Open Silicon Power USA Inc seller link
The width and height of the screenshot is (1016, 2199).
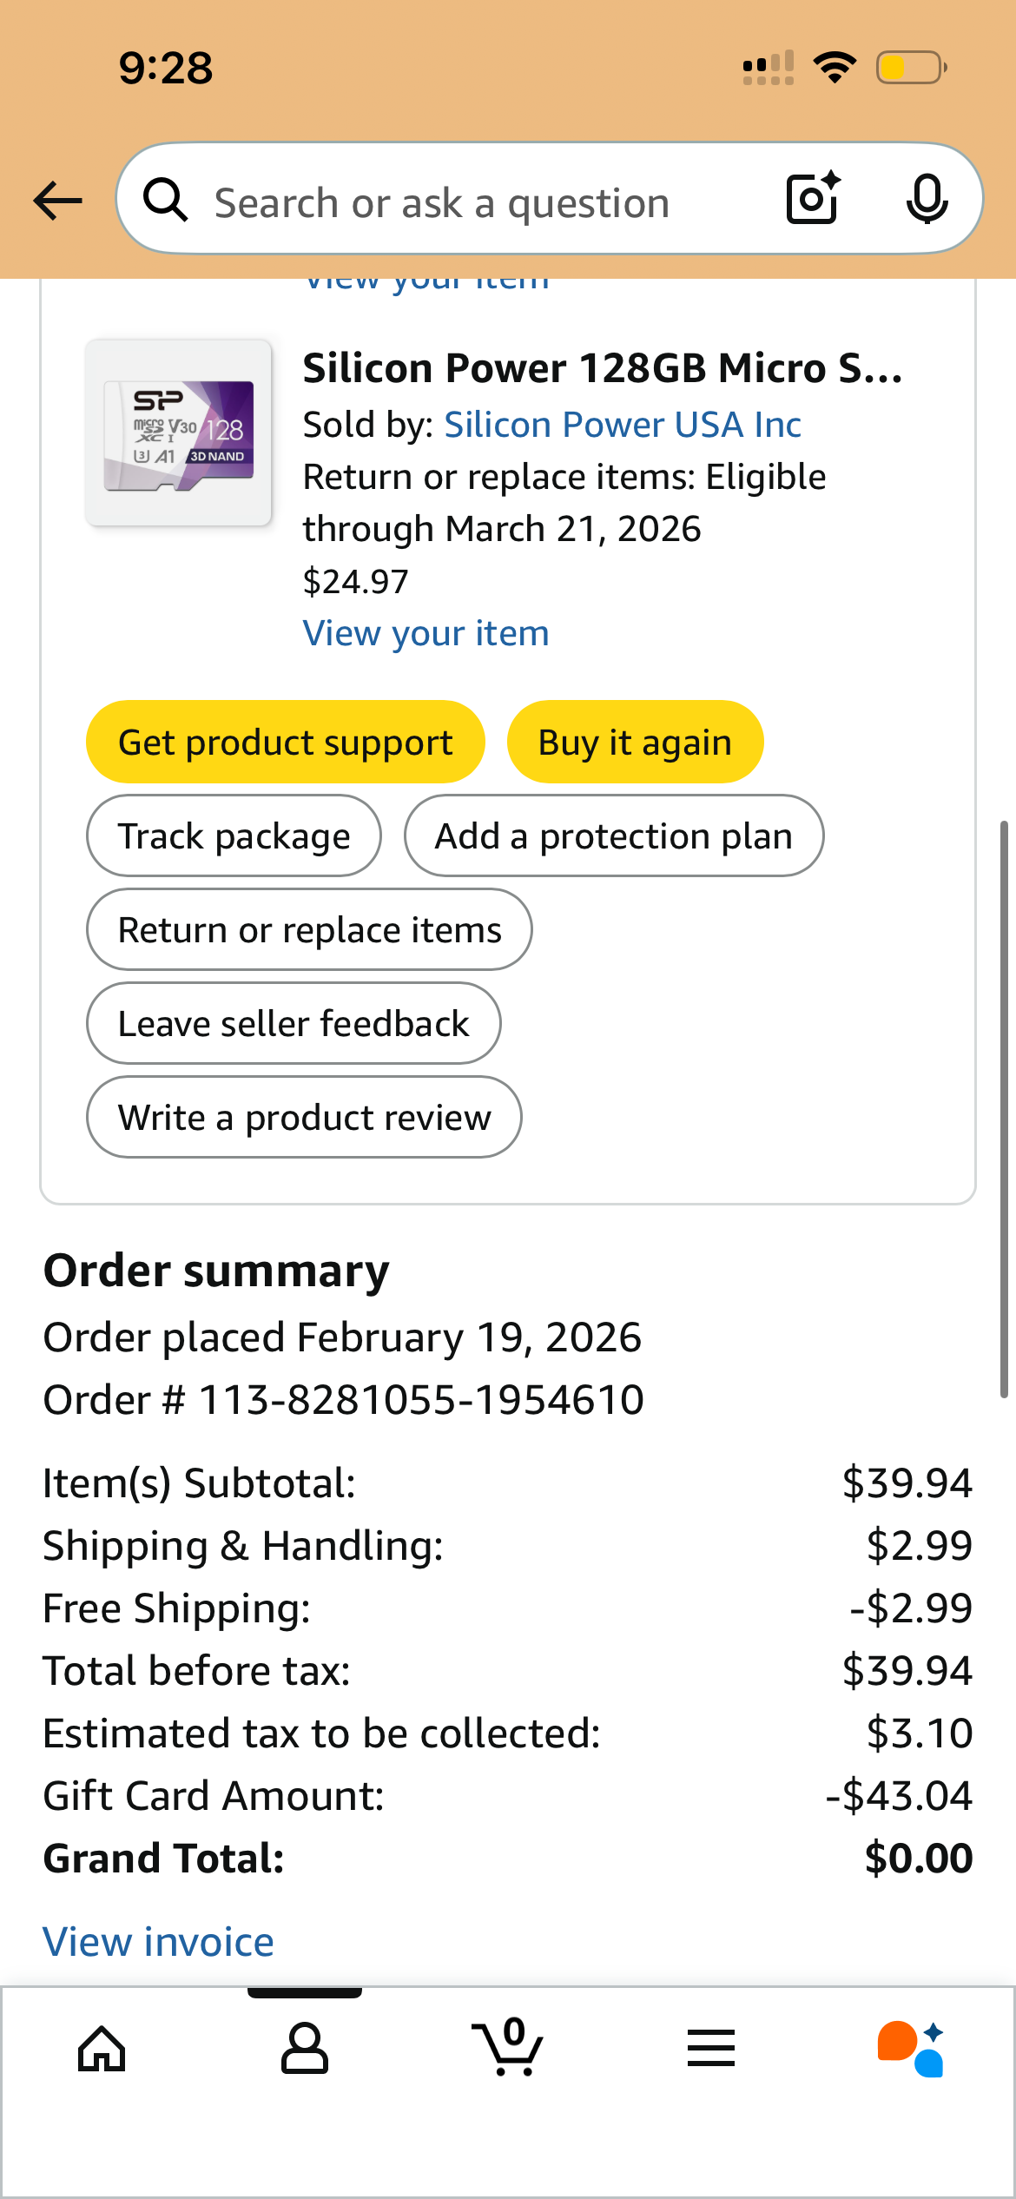pos(622,425)
